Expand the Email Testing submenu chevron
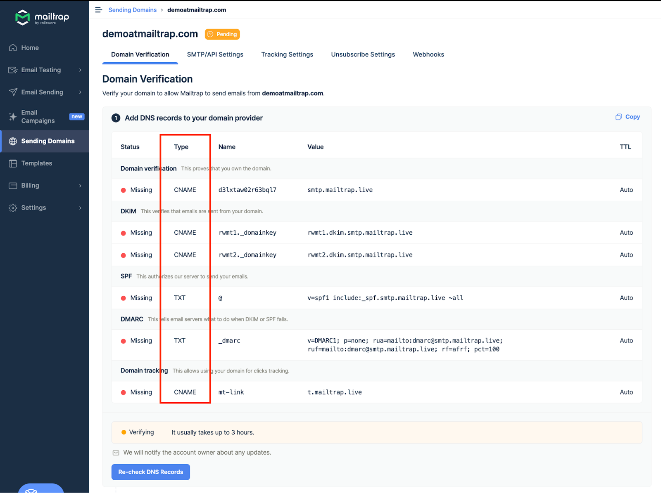 pyautogui.click(x=80, y=70)
